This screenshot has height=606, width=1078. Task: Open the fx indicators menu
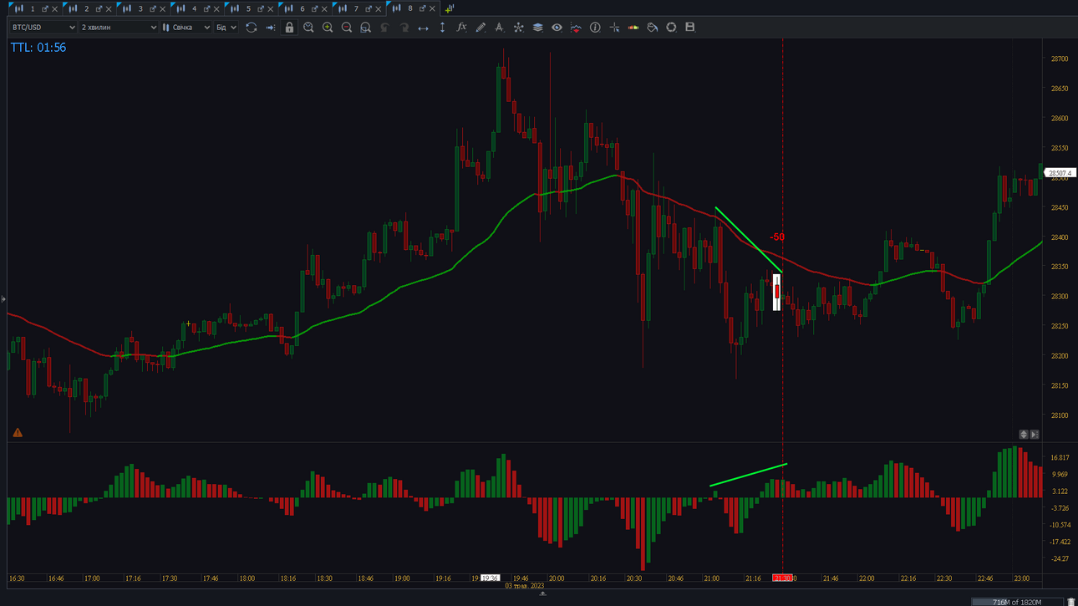(x=461, y=28)
